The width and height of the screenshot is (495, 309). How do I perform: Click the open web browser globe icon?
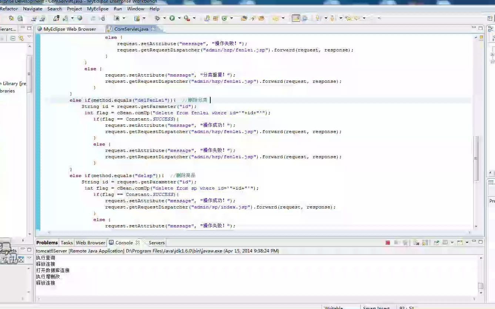(80, 18)
